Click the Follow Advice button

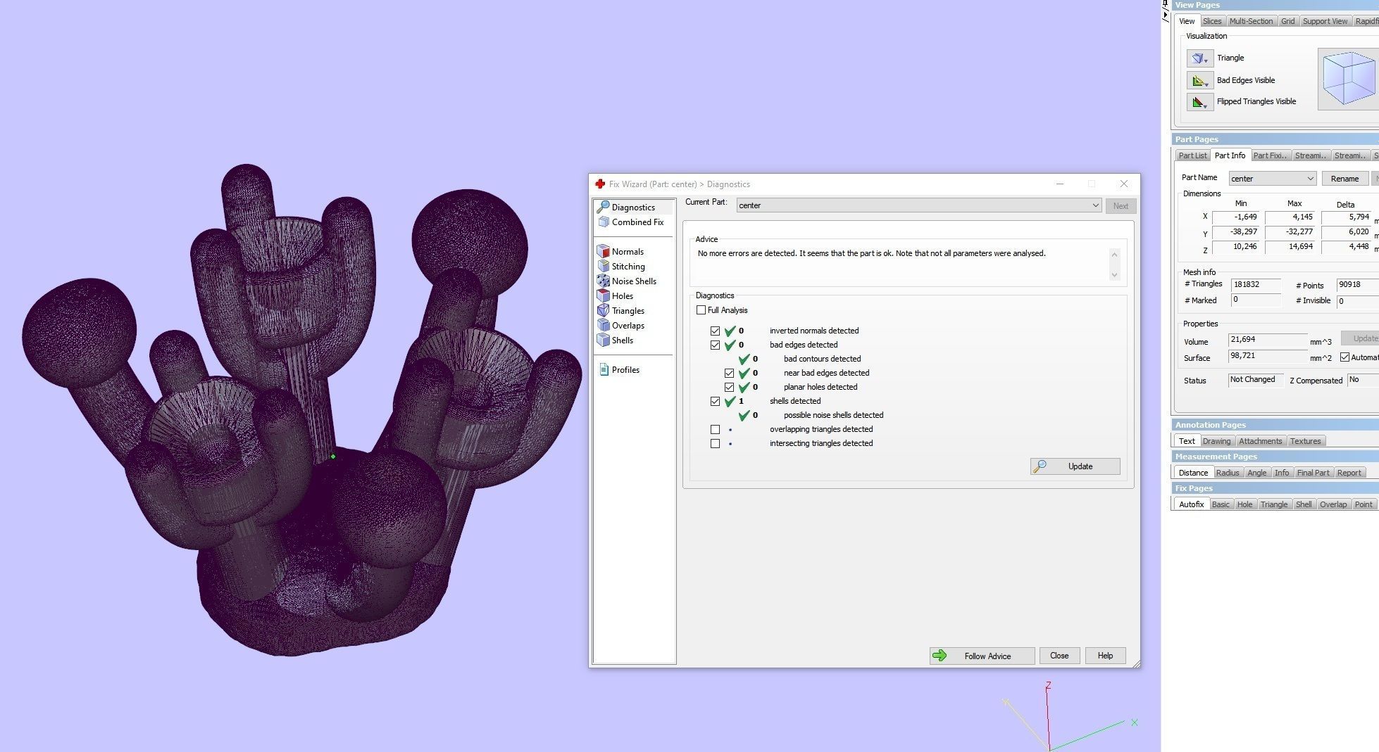click(982, 656)
